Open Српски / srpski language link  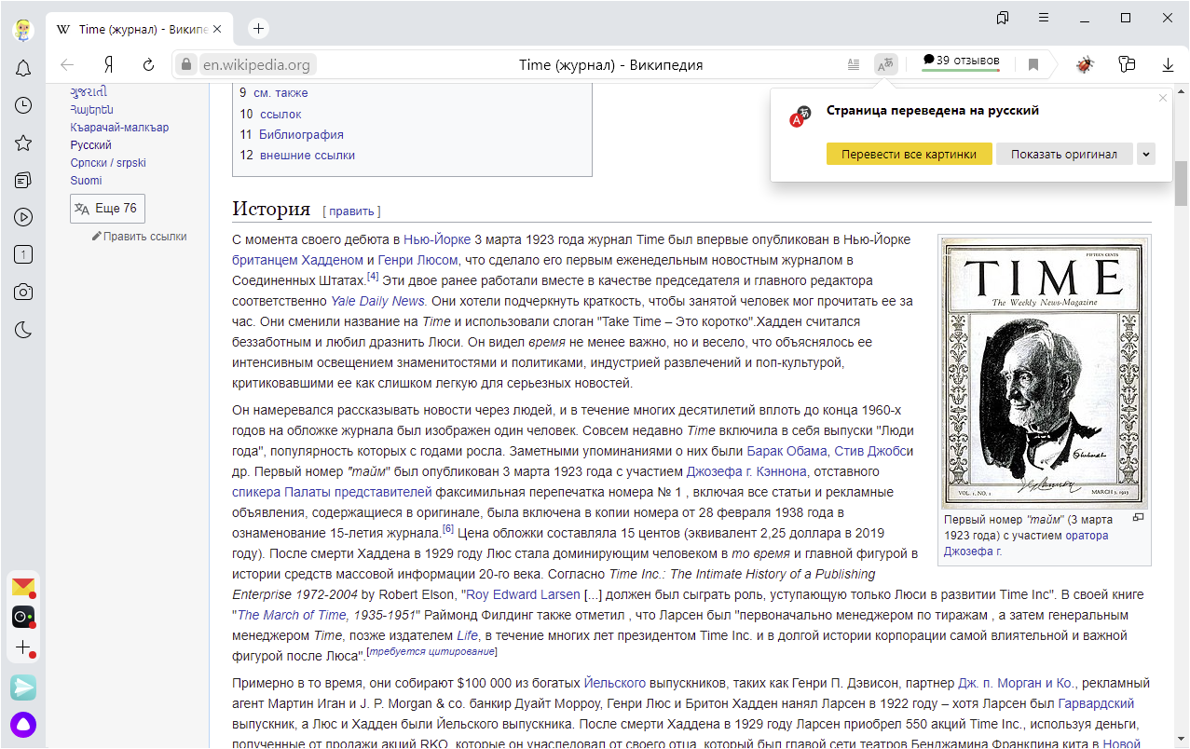coord(108,163)
